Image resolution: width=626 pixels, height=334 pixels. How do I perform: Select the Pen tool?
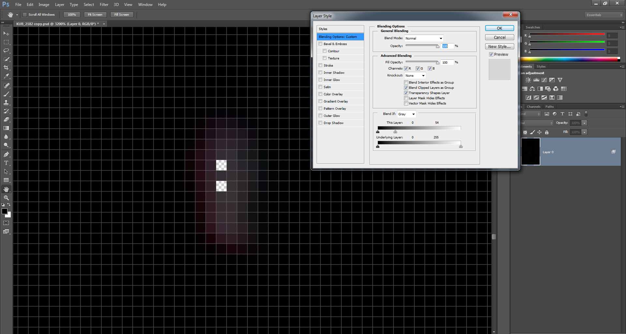[x=6, y=154]
